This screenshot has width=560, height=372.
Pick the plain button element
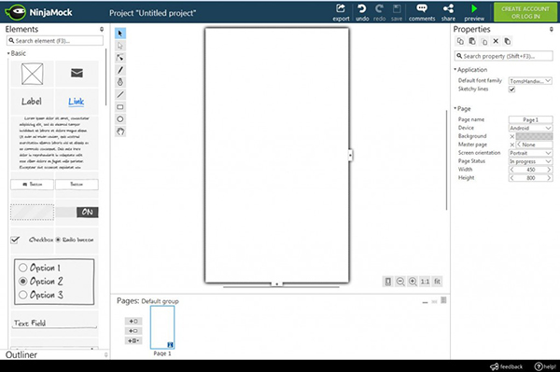point(77,184)
